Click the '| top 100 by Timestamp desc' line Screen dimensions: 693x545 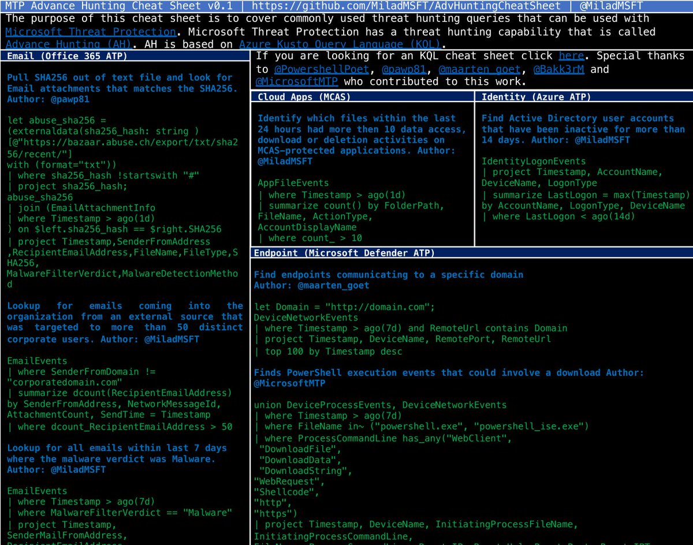click(x=328, y=351)
